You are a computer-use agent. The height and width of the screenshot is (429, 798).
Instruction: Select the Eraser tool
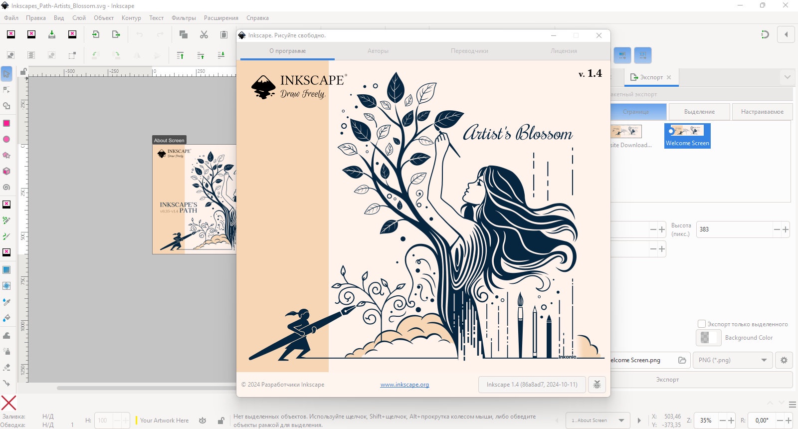click(6, 367)
